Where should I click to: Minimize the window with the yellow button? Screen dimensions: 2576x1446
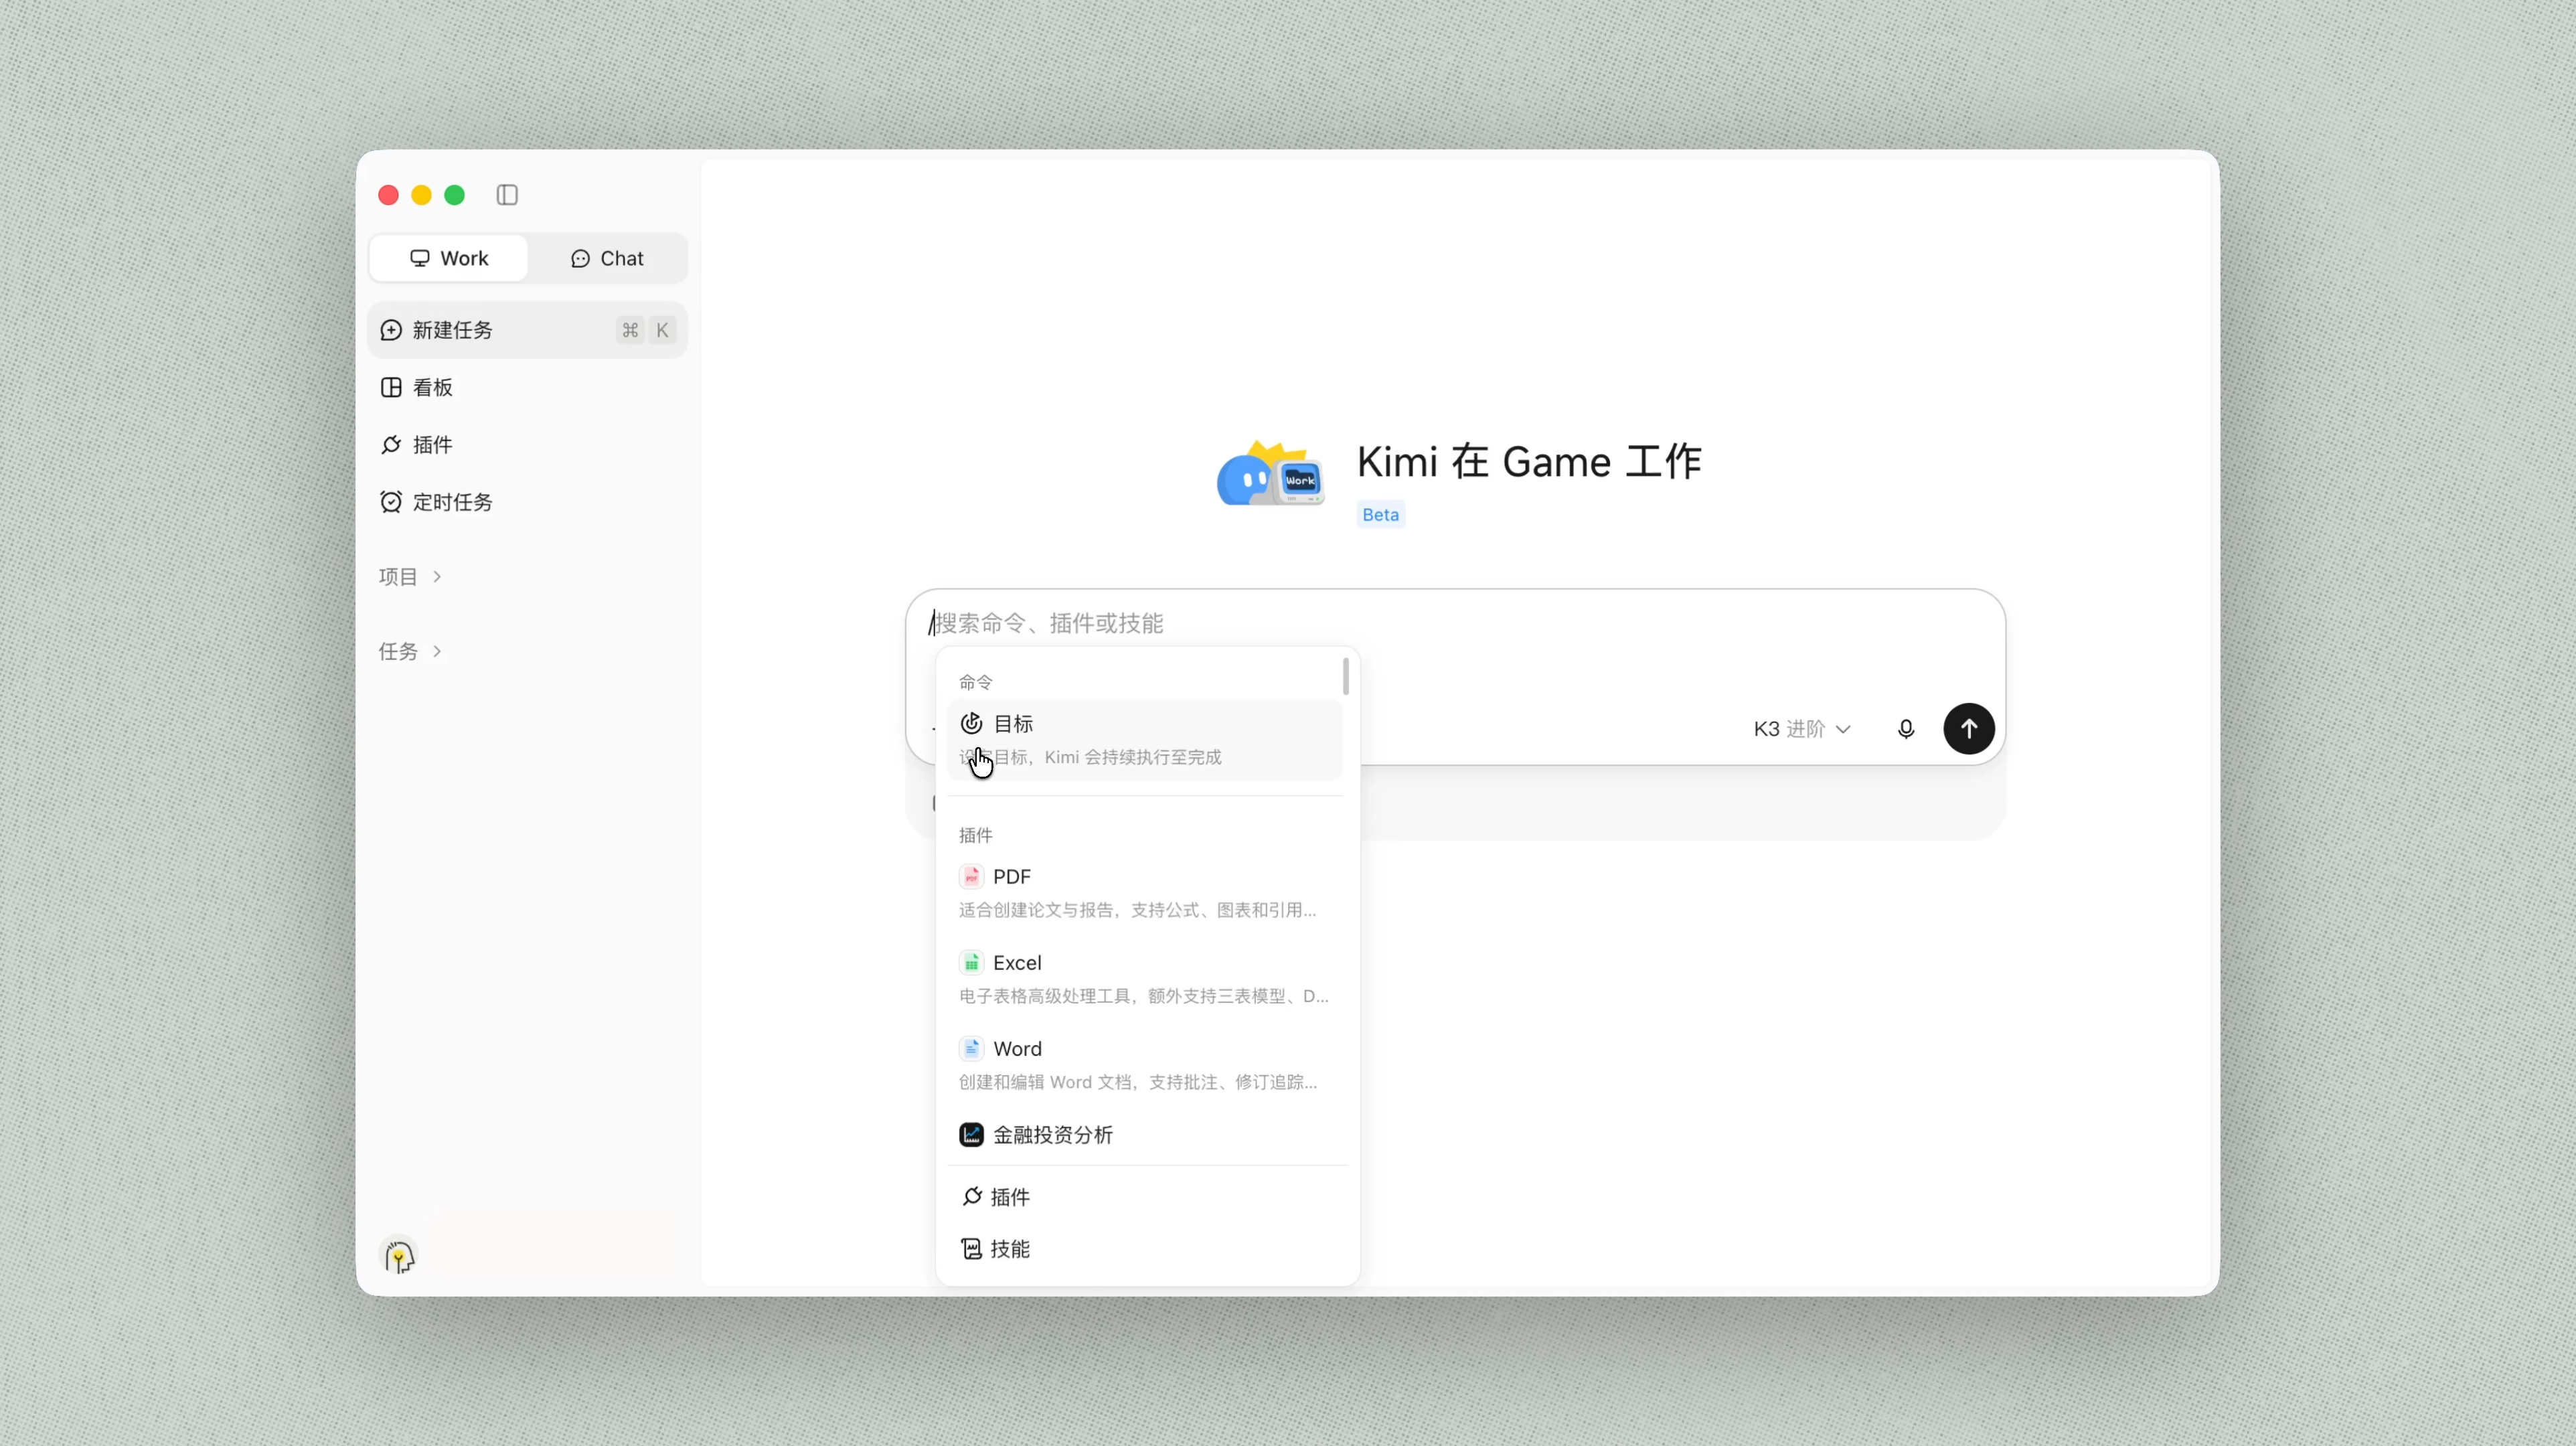422,195
